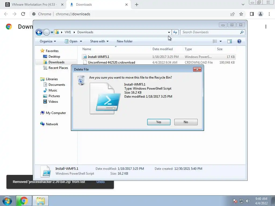Open a new Chrome tab
This screenshot has height=206, width=275.
pos(137,5)
